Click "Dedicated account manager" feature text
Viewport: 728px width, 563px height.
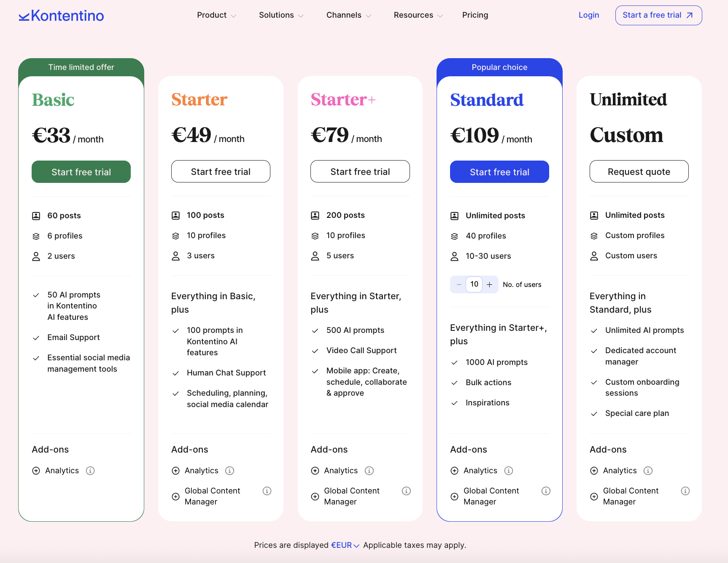(x=641, y=356)
